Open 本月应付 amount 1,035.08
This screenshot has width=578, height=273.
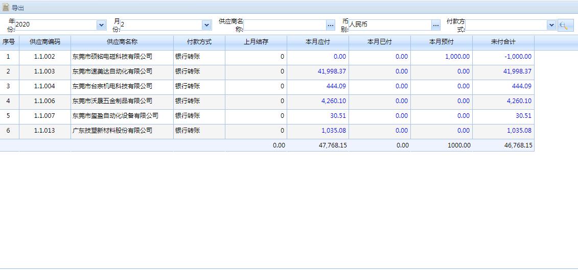pos(334,130)
